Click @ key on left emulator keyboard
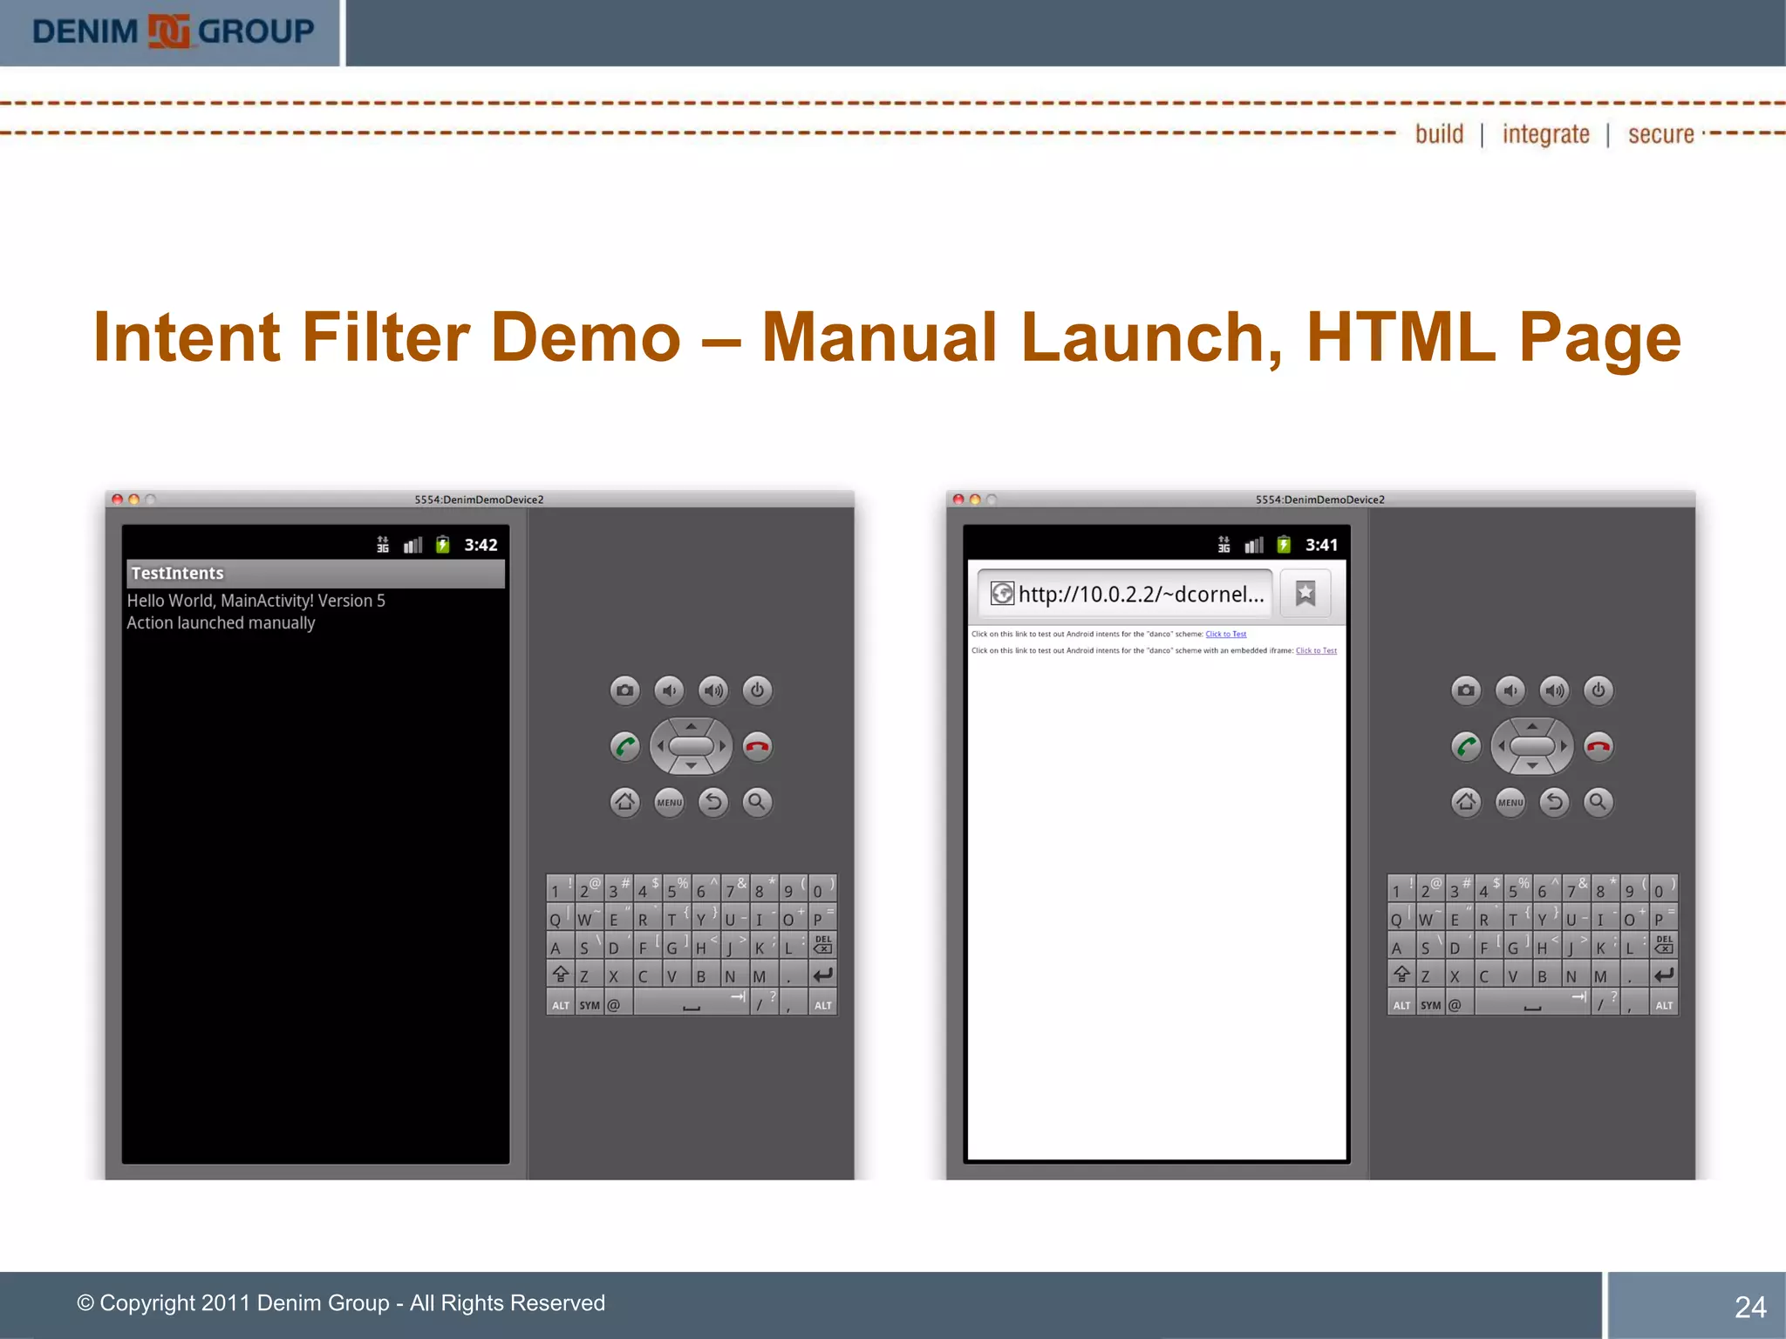Viewport: 1786px width, 1339px height. coord(617,1004)
